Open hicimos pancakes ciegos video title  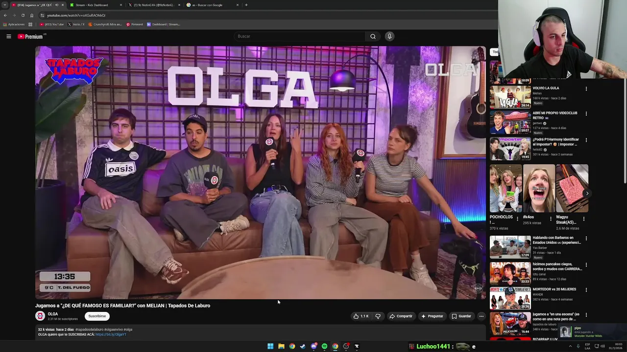tap(557, 266)
